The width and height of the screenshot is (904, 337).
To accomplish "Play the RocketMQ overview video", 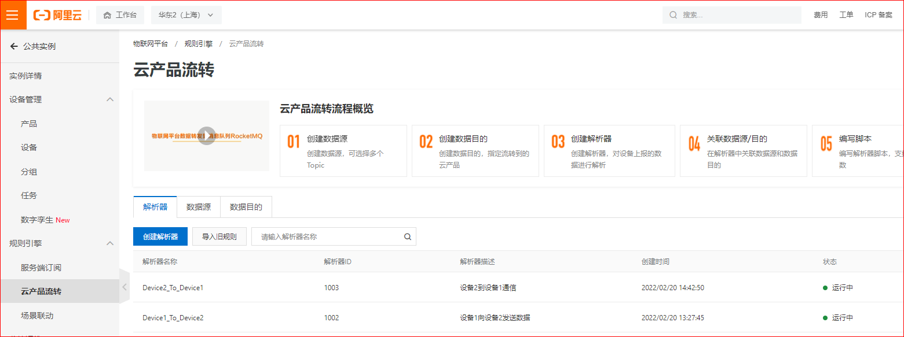I will pyautogui.click(x=207, y=136).
